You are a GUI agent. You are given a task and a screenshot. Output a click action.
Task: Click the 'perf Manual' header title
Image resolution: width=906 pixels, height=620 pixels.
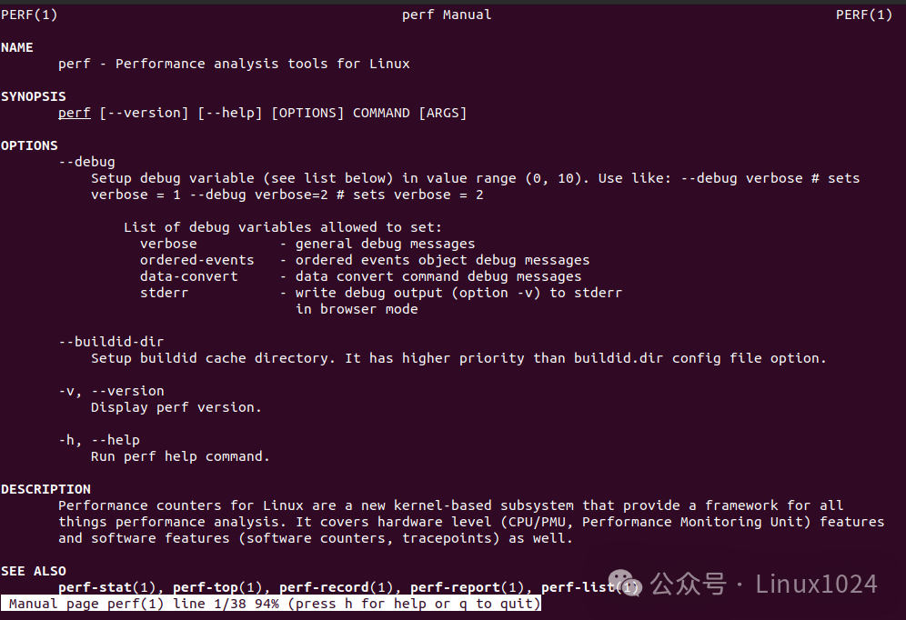tap(447, 15)
